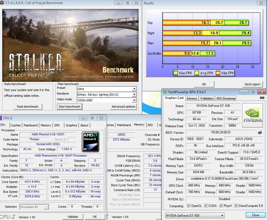Viewport: 267px width, 220px height.
Task: Click the DRAM Frequency value 821.3 MHz
Action: pyautogui.click(x=152, y=156)
